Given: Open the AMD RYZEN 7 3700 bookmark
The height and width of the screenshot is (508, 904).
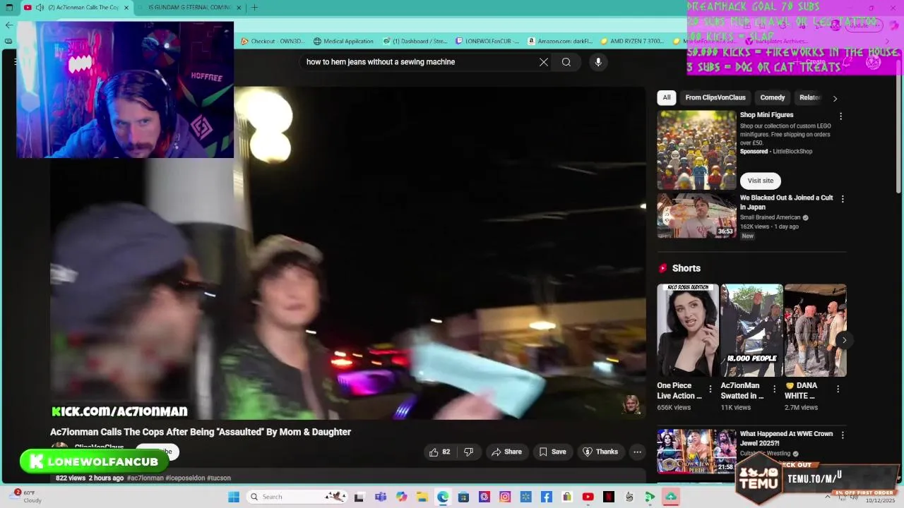Looking at the screenshot, I should (x=632, y=41).
